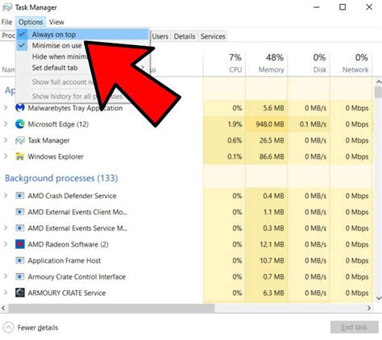Screen dimensions: 382x340
Task: Sort by the Network column header
Action: click(x=351, y=64)
